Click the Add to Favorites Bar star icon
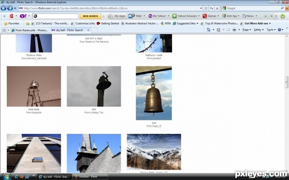This screenshot has width=289, height=180. (27, 24)
